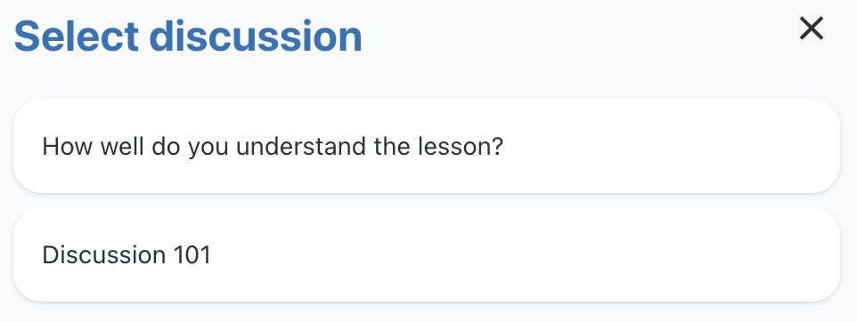
Task: Select the second discussion in the list
Action: coord(427,254)
